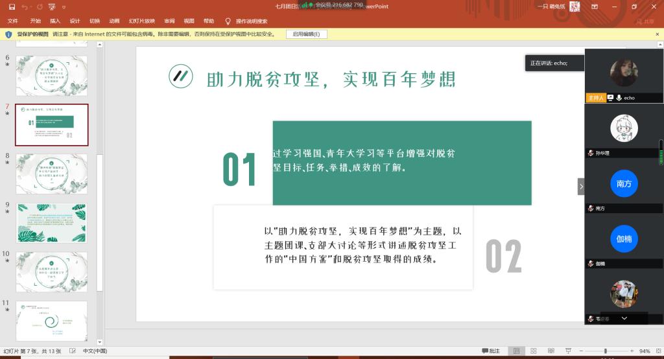The image size is (664, 359).
Task: Select slide 9 thumbnail with leaf pattern
Action: point(51,223)
